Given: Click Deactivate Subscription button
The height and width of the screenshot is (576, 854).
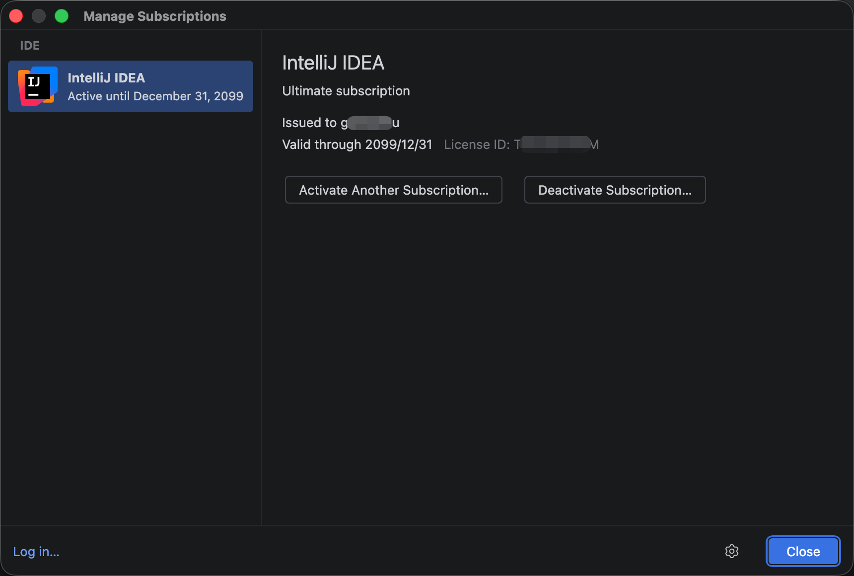Looking at the screenshot, I should pyautogui.click(x=615, y=190).
